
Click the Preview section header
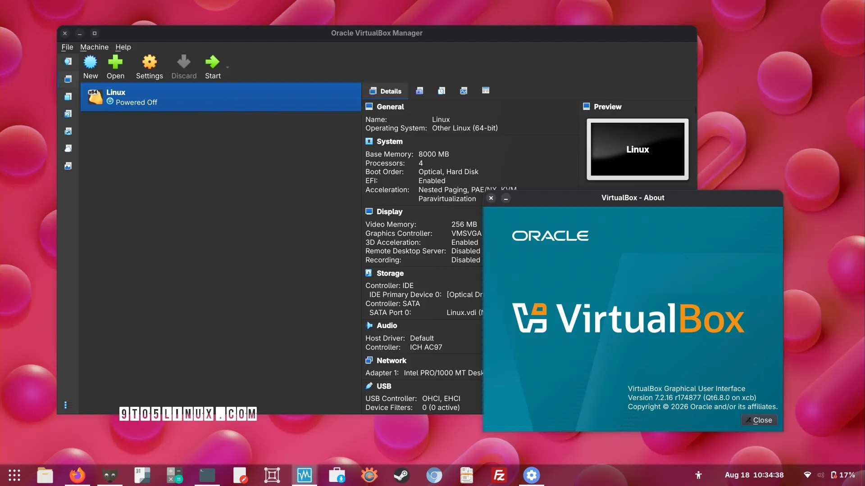pyautogui.click(x=607, y=107)
